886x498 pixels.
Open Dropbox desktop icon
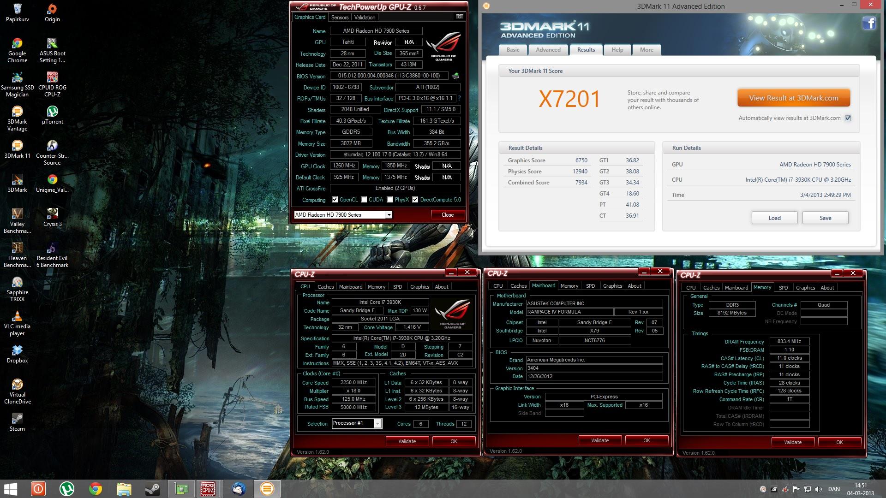point(18,354)
